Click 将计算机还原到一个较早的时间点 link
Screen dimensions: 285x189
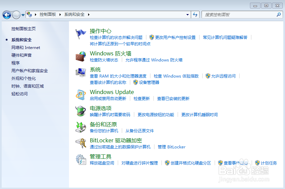click(120, 44)
